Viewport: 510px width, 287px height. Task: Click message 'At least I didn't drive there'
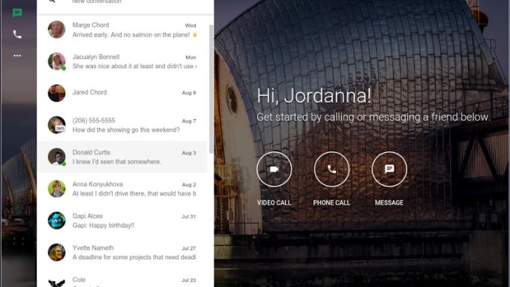coord(134,194)
